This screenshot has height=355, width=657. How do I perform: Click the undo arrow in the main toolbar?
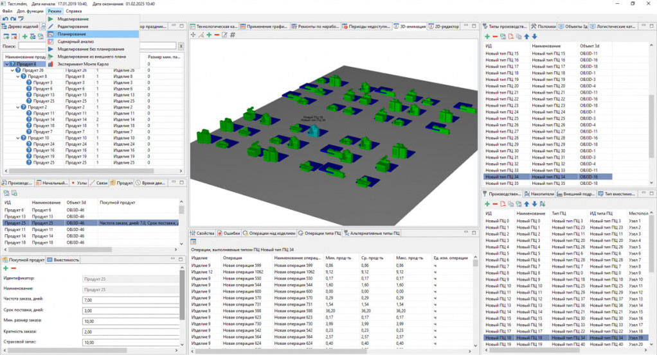point(5,19)
